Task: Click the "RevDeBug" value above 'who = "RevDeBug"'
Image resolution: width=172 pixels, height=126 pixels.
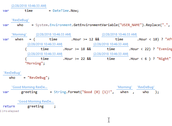Action: coord(12,73)
